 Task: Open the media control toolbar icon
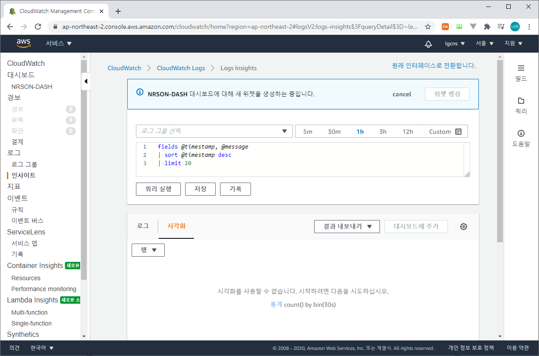501,27
